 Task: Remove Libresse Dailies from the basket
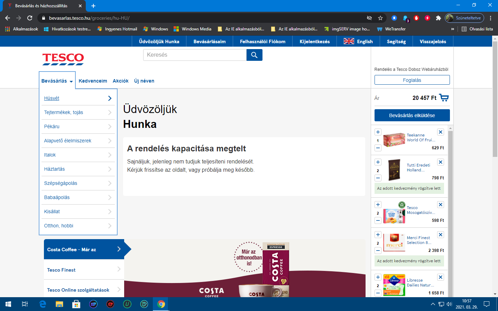(x=441, y=277)
